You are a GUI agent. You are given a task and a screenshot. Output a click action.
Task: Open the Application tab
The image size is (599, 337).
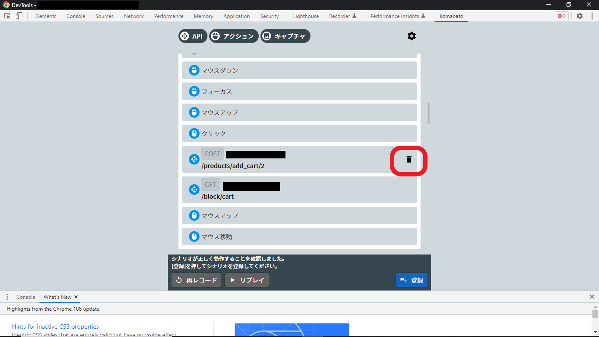click(236, 16)
